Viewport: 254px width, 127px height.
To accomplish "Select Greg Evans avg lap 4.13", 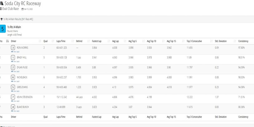I will (x=114, y=87).
